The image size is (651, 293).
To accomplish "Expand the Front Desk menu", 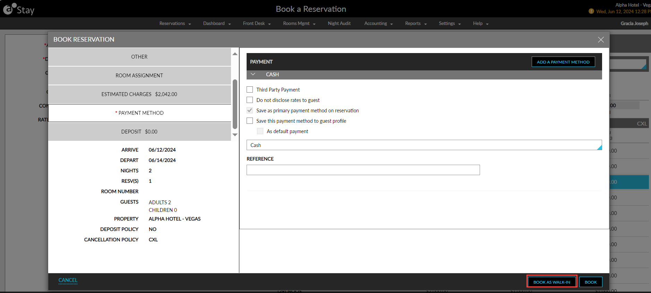I will click(x=257, y=24).
